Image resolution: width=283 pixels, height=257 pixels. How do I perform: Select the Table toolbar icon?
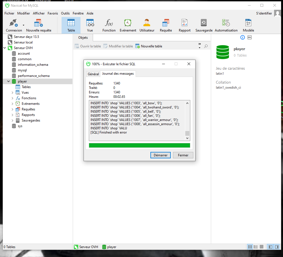pyautogui.click(x=71, y=25)
